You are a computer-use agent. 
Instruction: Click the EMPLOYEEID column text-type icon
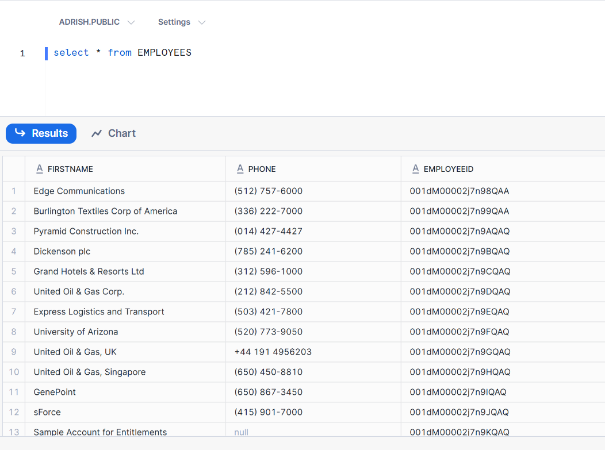pos(416,169)
